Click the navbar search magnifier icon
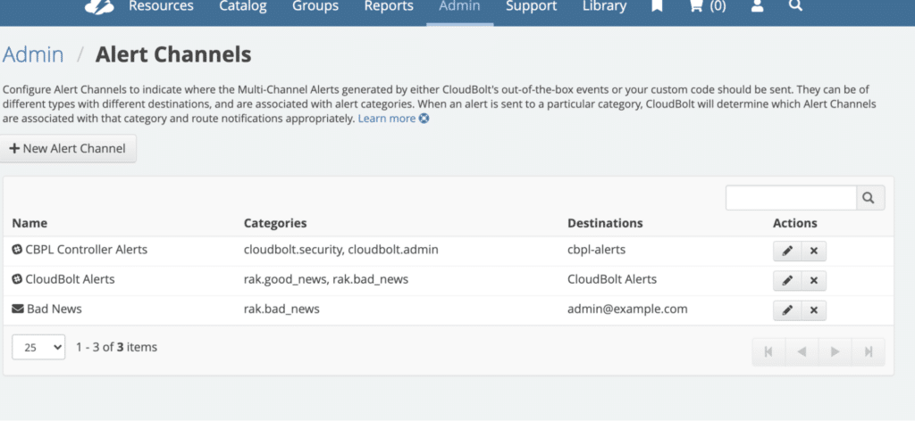Viewport: 915px width, 421px height. 795,6
